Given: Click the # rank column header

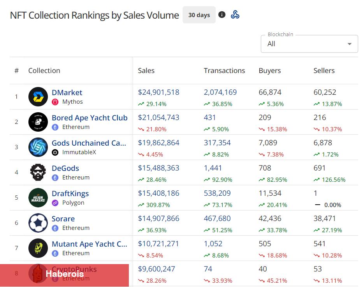Looking at the screenshot, I should [16, 71].
